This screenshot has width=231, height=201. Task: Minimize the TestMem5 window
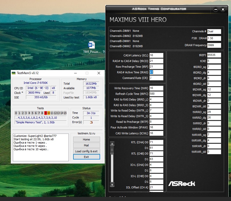point(75,73)
